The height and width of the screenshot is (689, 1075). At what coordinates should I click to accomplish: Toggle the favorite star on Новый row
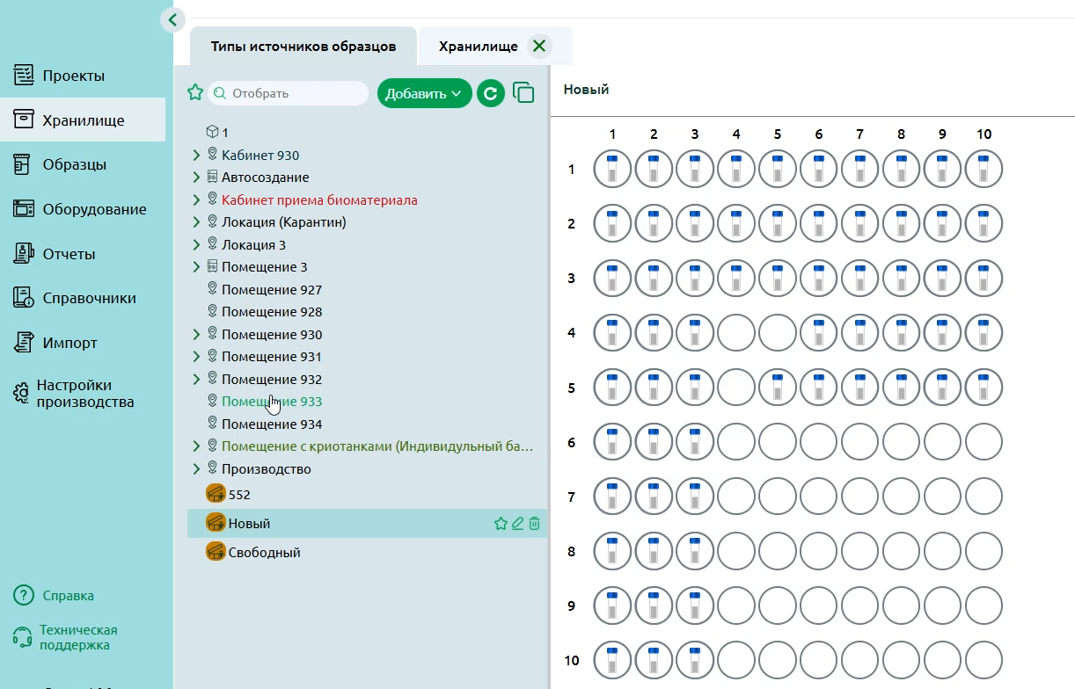501,524
